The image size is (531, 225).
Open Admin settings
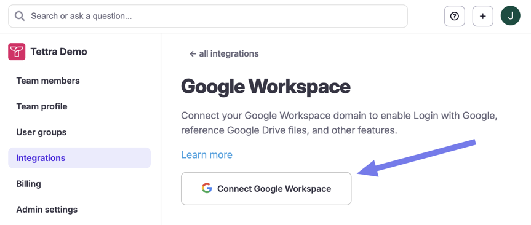47,210
